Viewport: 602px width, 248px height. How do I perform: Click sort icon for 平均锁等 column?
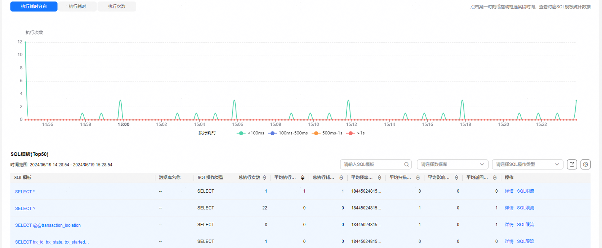click(x=379, y=178)
